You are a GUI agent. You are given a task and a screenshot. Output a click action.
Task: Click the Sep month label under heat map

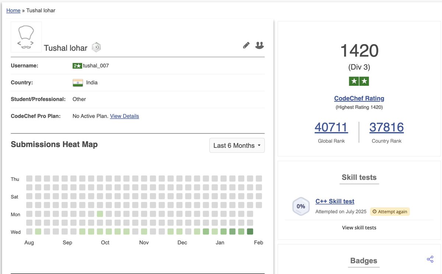tap(67, 242)
